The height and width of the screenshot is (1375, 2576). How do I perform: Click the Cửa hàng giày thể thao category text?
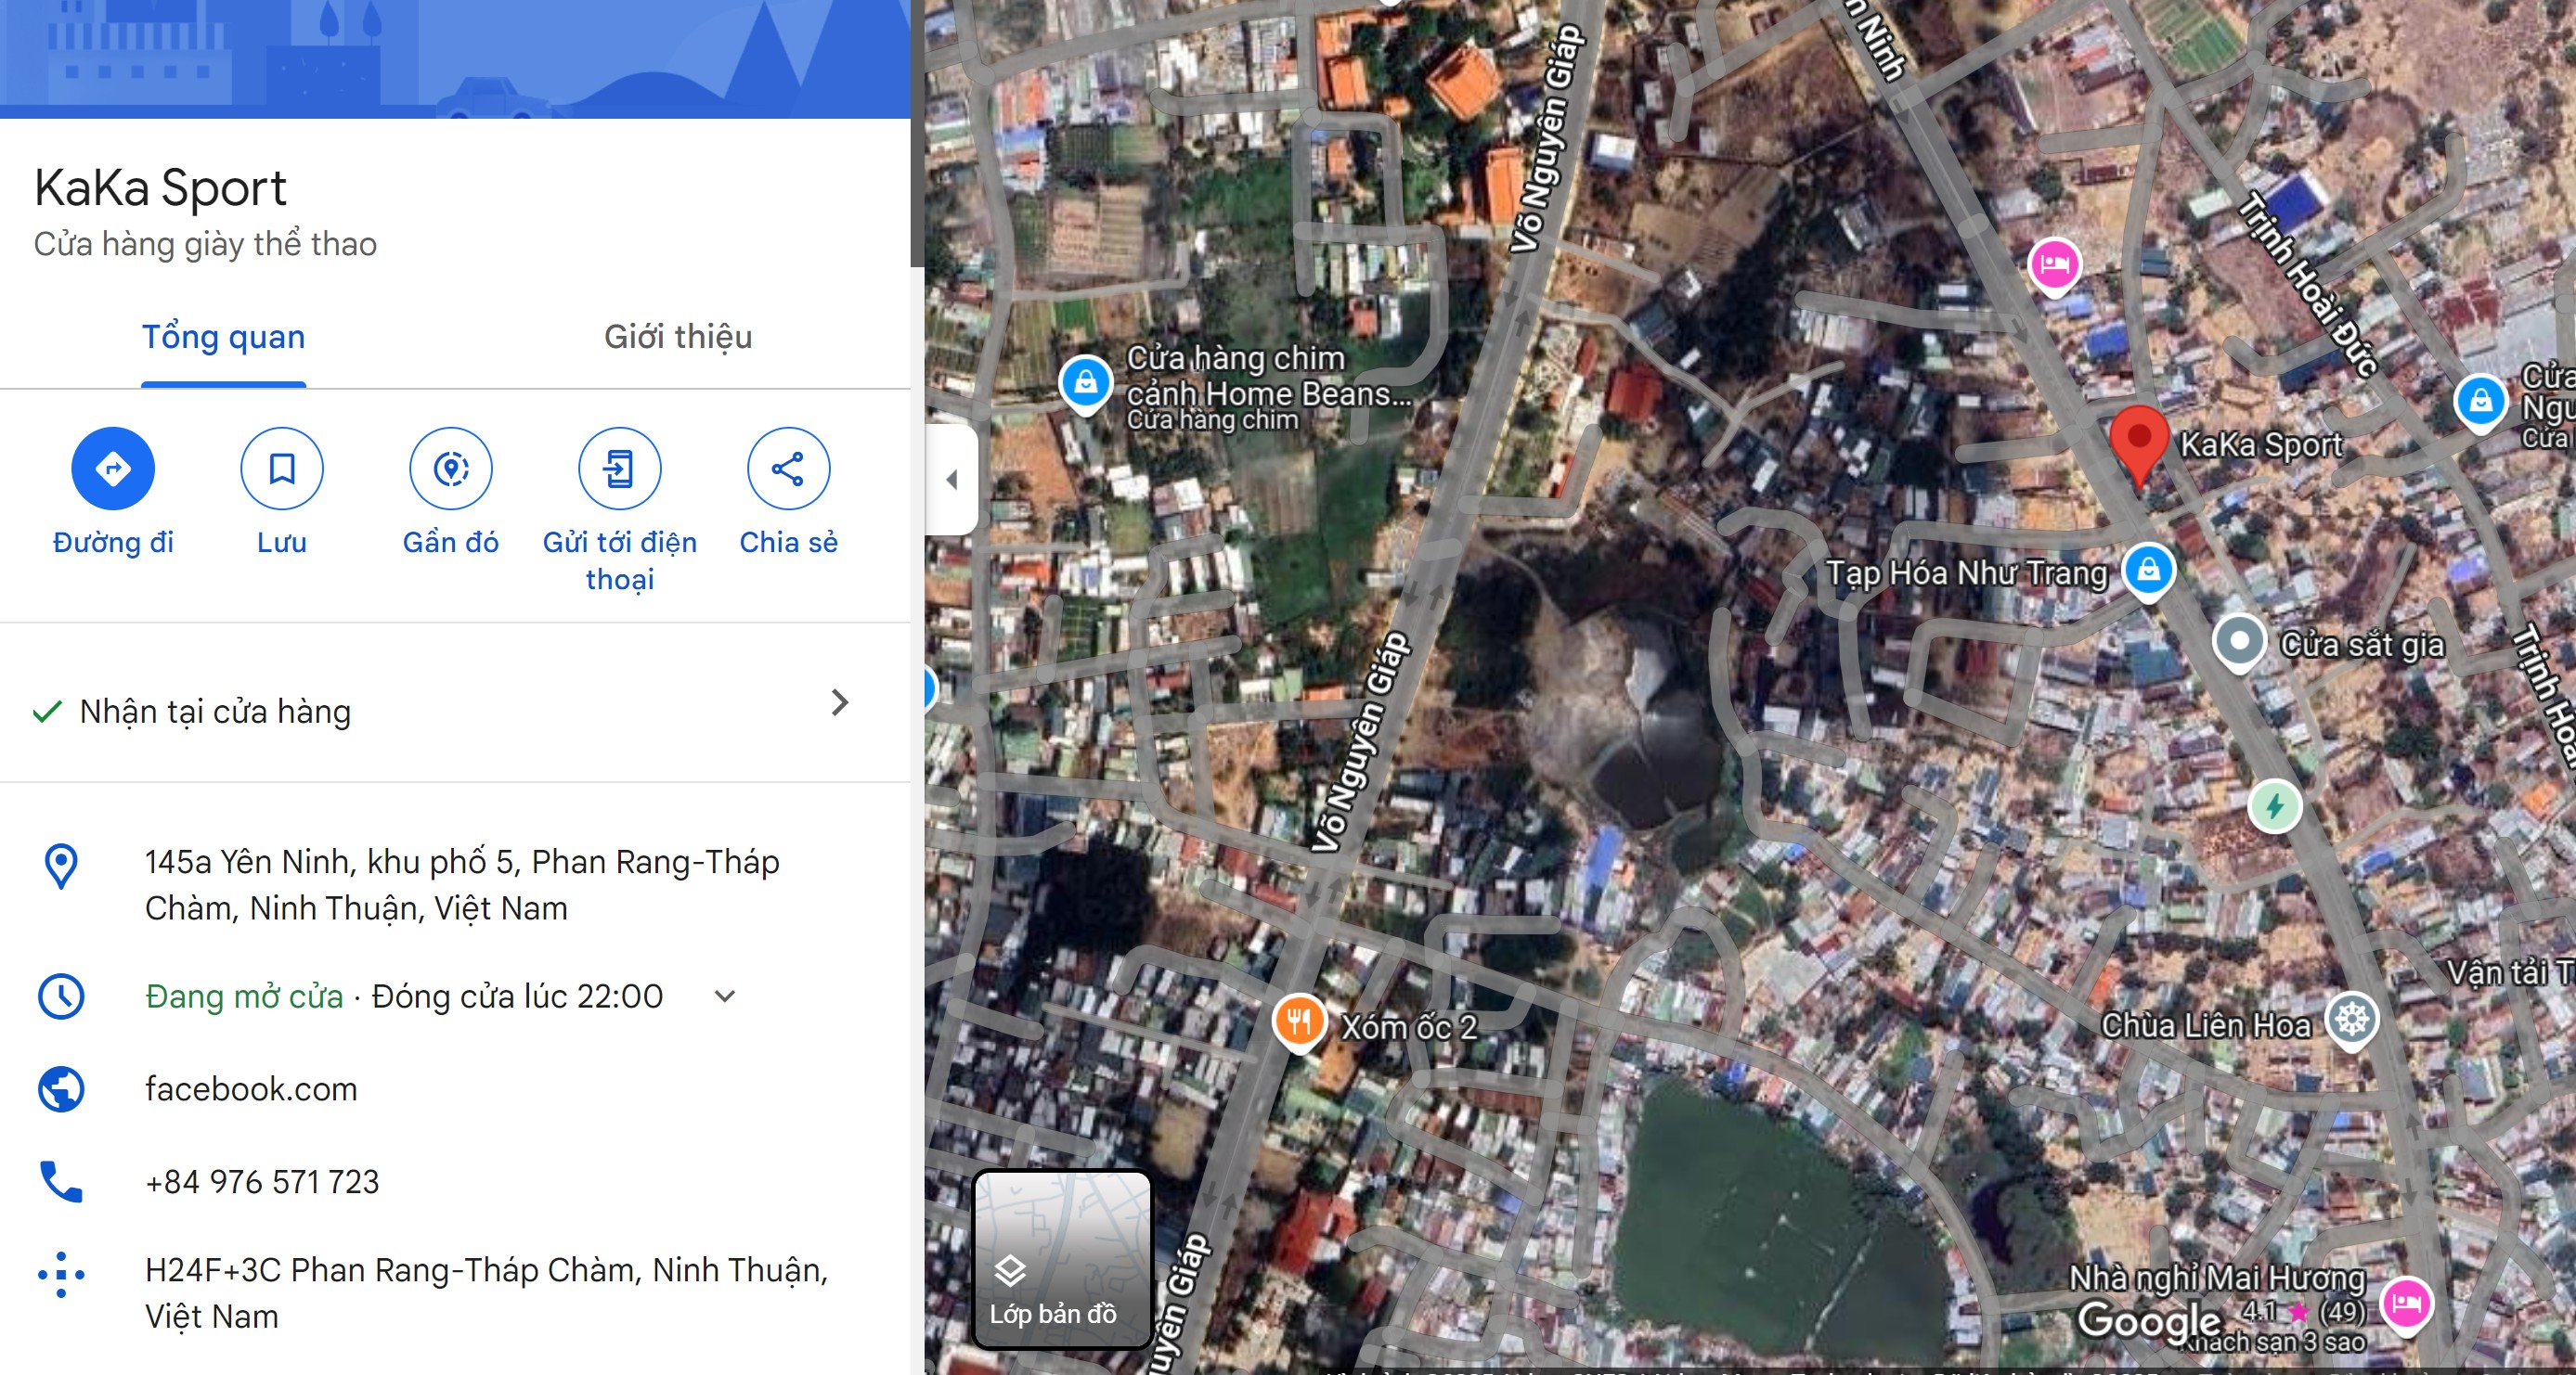point(205,244)
